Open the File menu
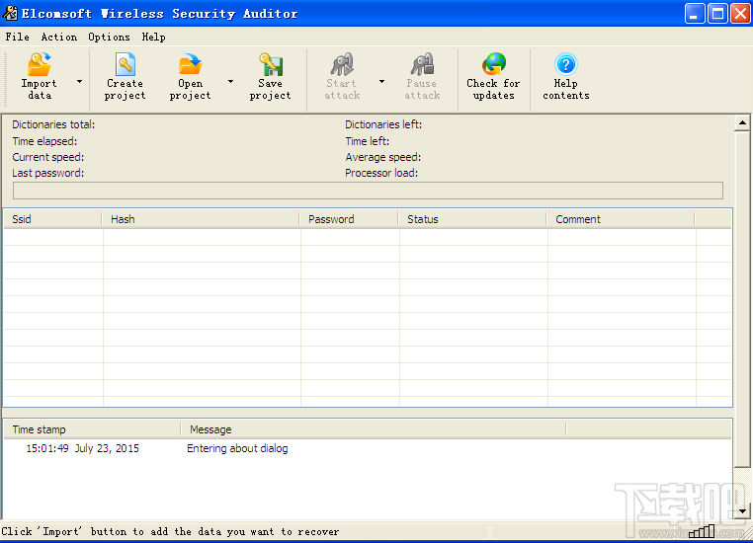This screenshot has height=543, width=753. click(17, 37)
